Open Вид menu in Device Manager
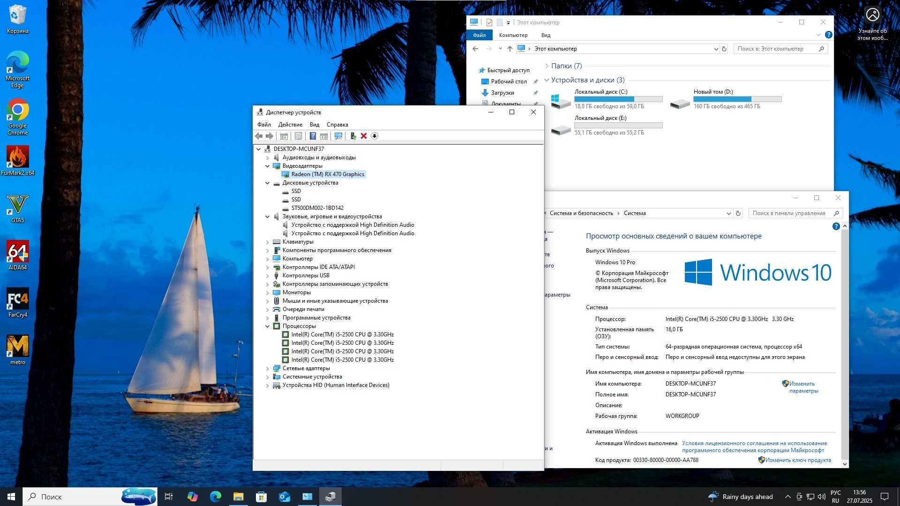The width and height of the screenshot is (900, 506). (x=315, y=125)
